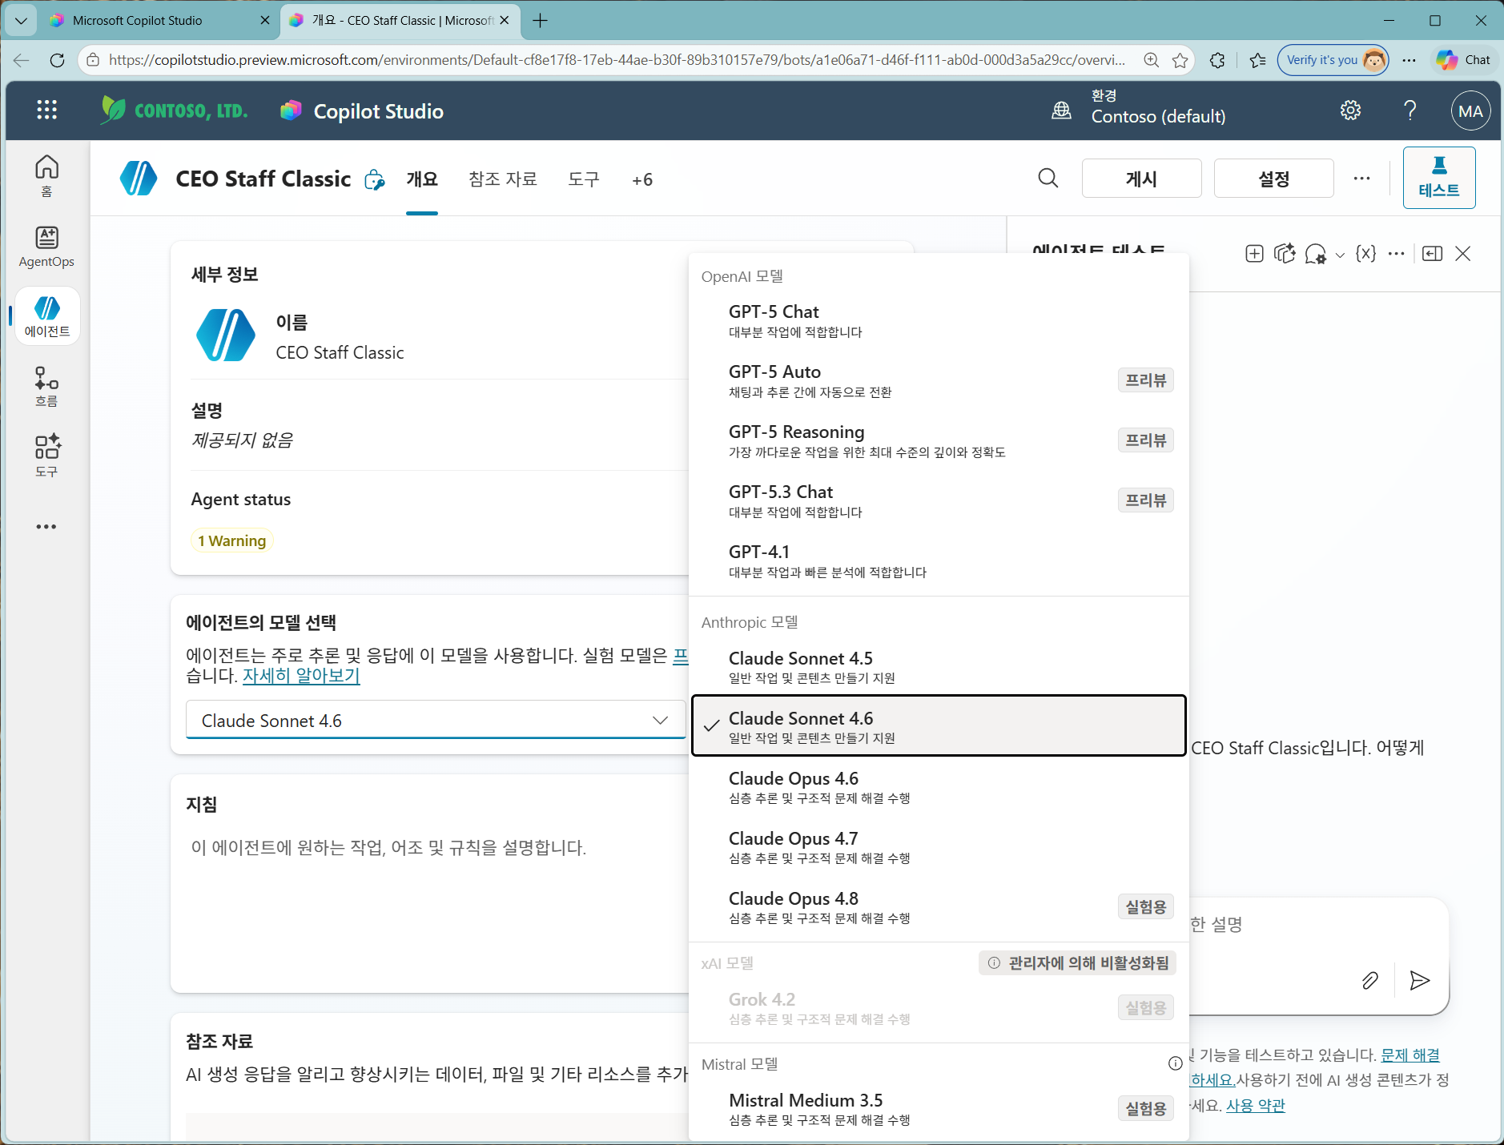This screenshot has width=1504, height=1145.
Task: Attach a file with the paperclip icon
Action: pos(1370,981)
